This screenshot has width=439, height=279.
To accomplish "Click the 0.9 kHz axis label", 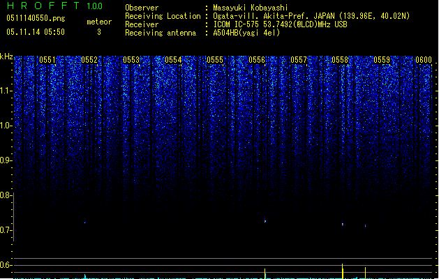I will pos(6,160).
